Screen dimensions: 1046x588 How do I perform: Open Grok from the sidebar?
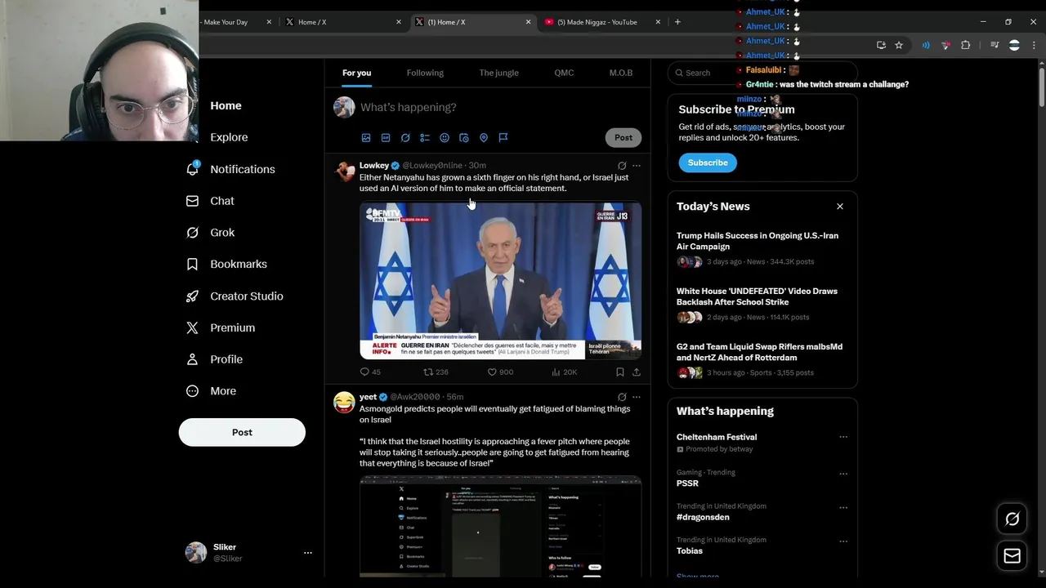221,233
